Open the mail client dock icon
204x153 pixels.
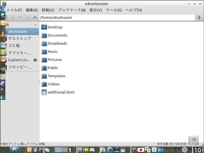coord(3,23)
